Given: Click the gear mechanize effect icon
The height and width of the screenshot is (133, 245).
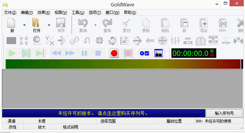Looking at the screenshot, I should coord(99,41).
